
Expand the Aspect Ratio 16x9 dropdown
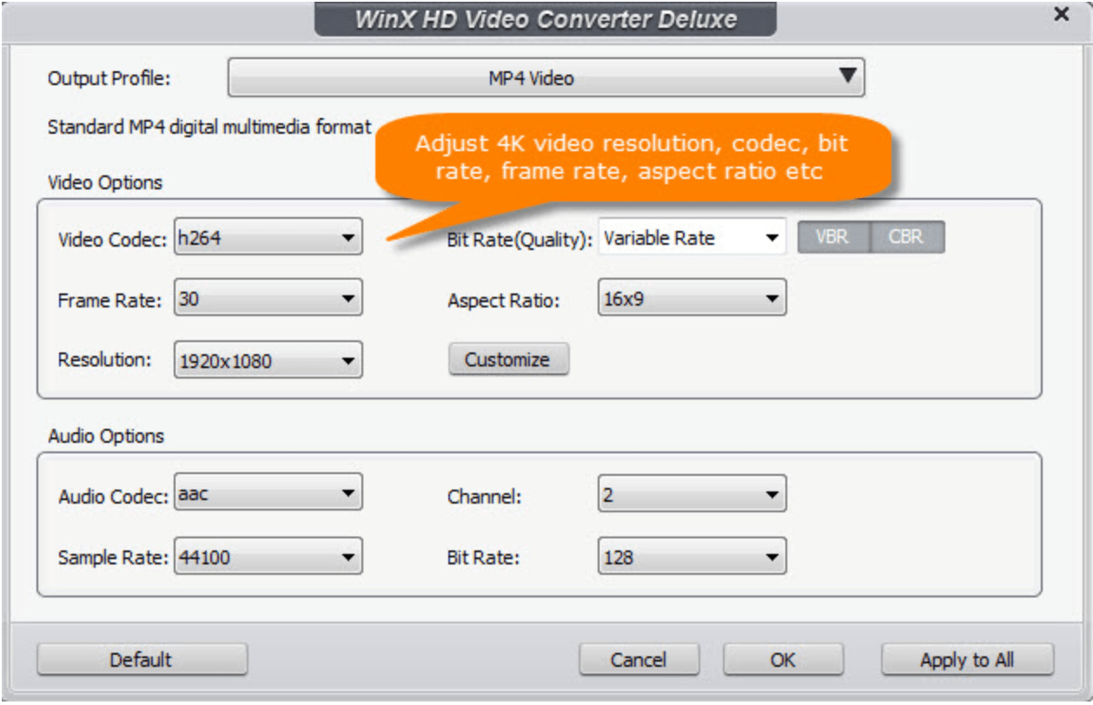pyautogui.click(x=692, y=300)
